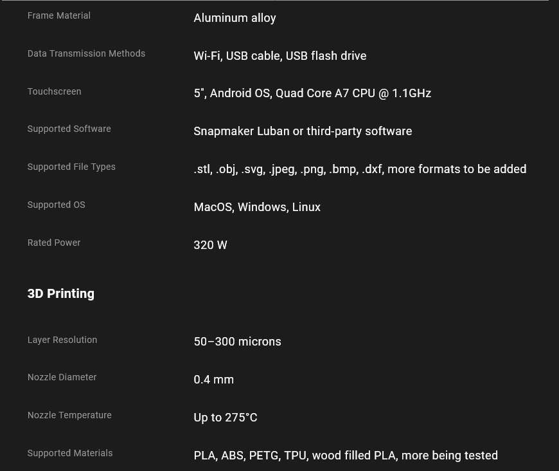Click the Up to 275°C value
Screen dimensions: 559x471
[x=226, y=418]
